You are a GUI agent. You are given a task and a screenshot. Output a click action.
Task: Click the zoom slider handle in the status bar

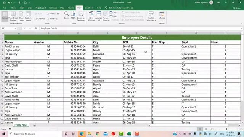[x=226, y=129]
